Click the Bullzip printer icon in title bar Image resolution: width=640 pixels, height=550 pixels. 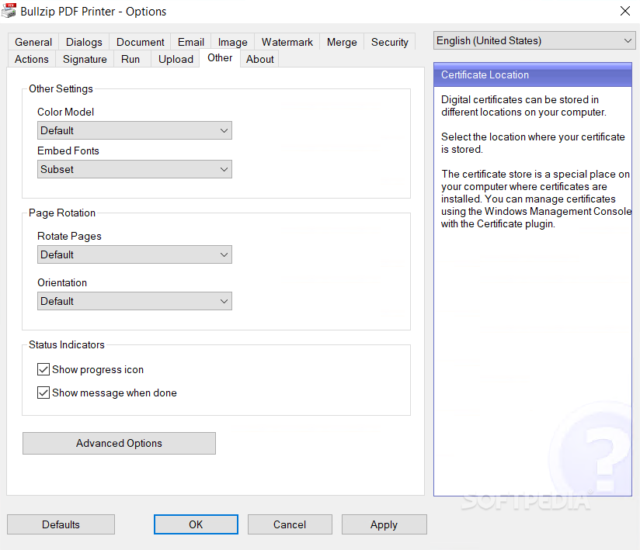pyautogui.click(x=9, y=11)
